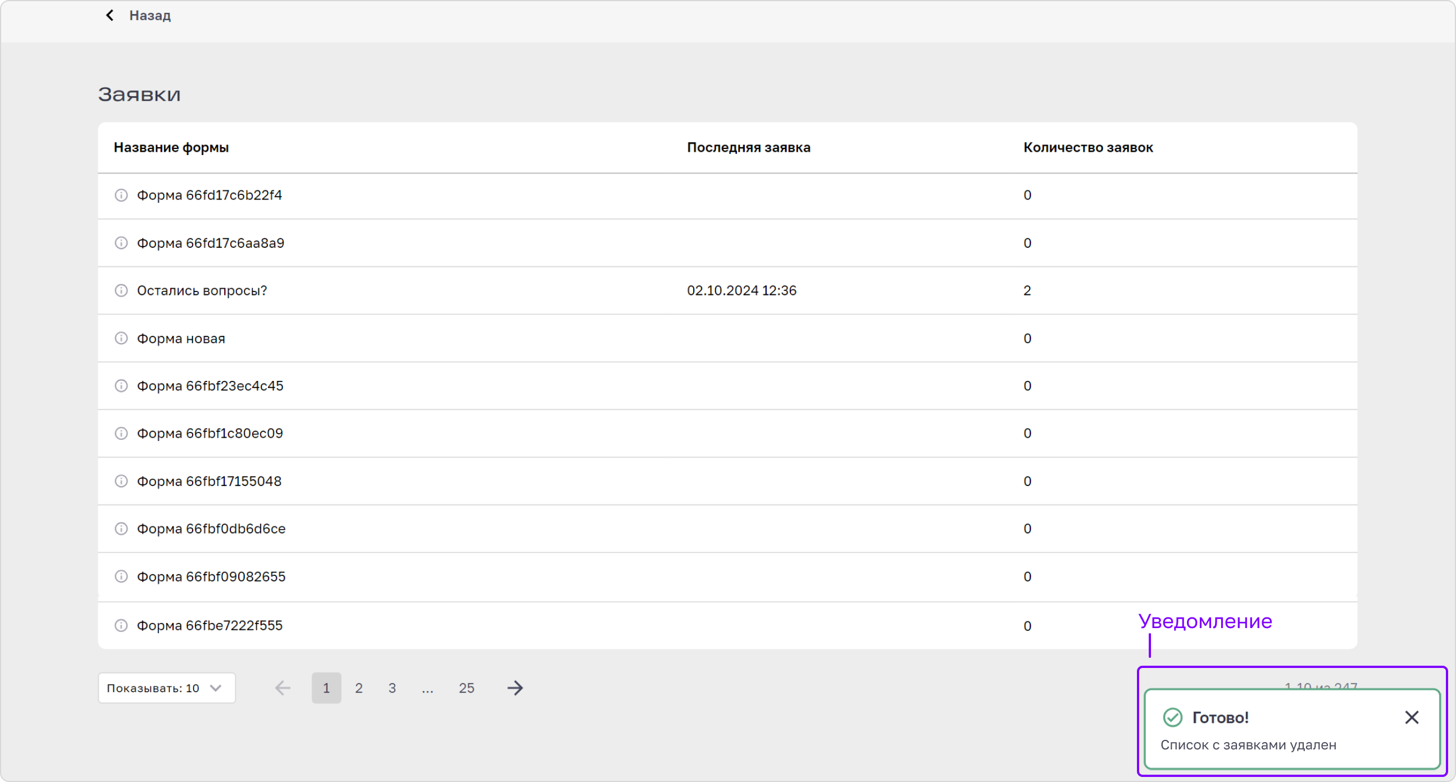This screenshot has height=782, width=1456.
Task: Select page 3 in pagination
Action: click(392, 688)
